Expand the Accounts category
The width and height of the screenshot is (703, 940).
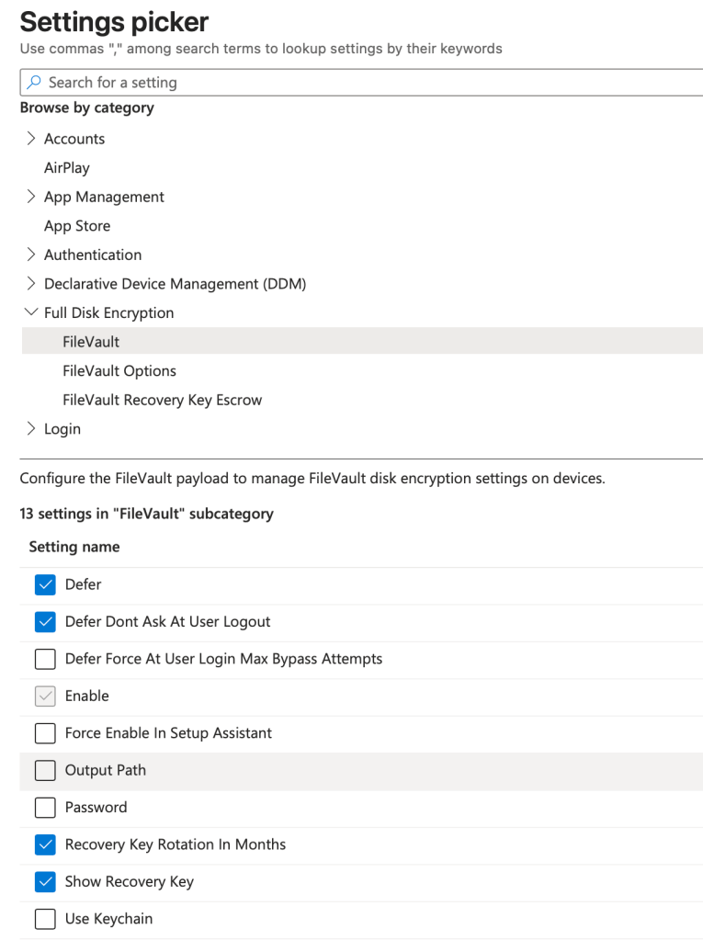31,139
